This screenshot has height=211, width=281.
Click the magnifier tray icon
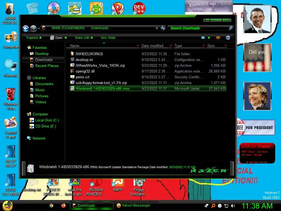click(x=213, y=206)
